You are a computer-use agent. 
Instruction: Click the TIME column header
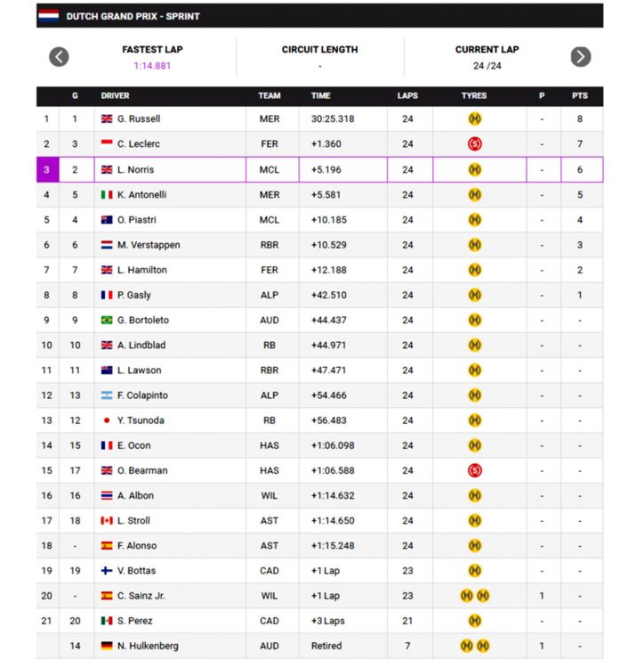pos(320,96)
